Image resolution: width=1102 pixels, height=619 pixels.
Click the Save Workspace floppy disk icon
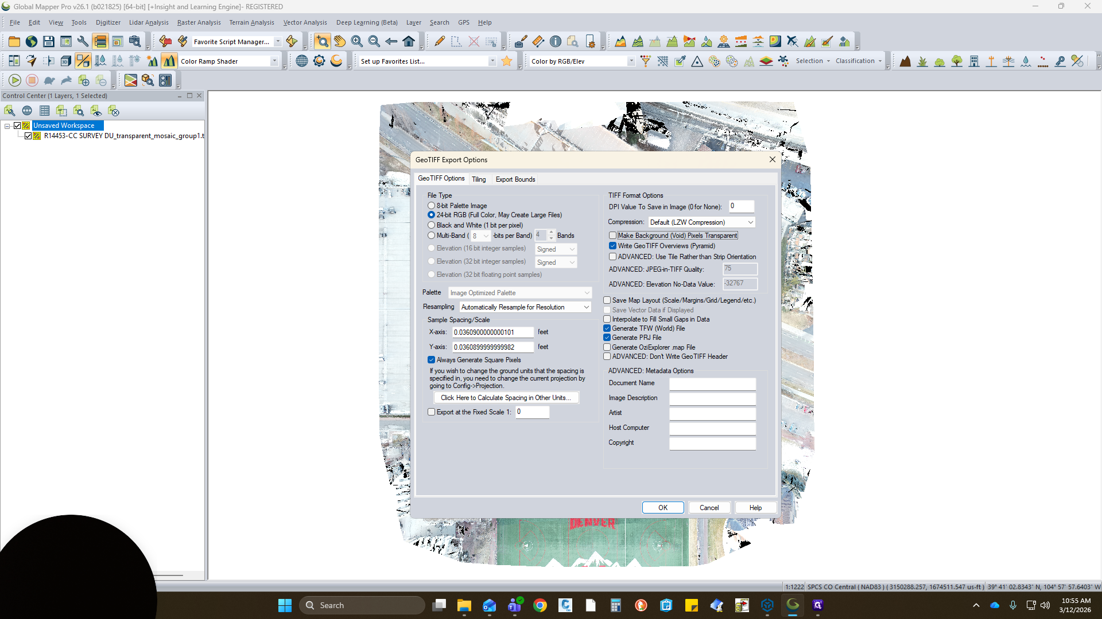coord(49,41)
